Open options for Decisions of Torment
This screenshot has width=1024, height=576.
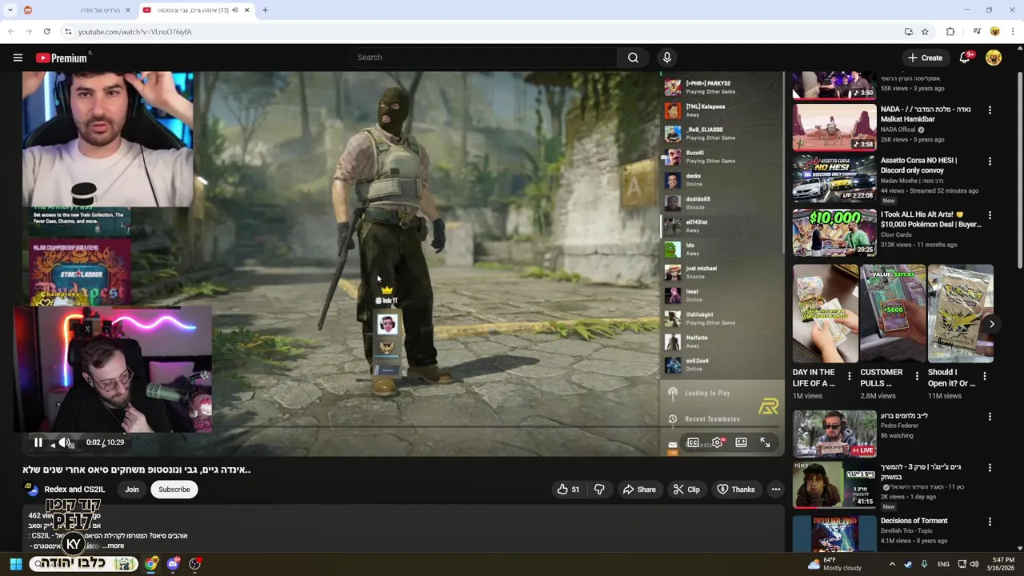990,522
